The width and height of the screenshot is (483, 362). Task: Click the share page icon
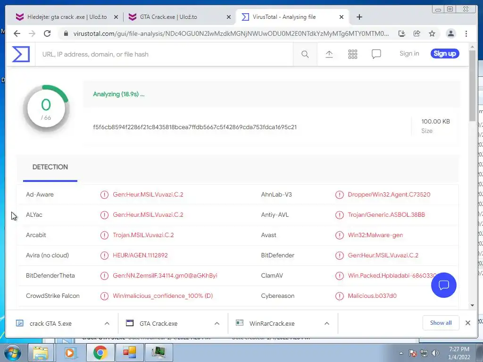click(x=417, y=33)
